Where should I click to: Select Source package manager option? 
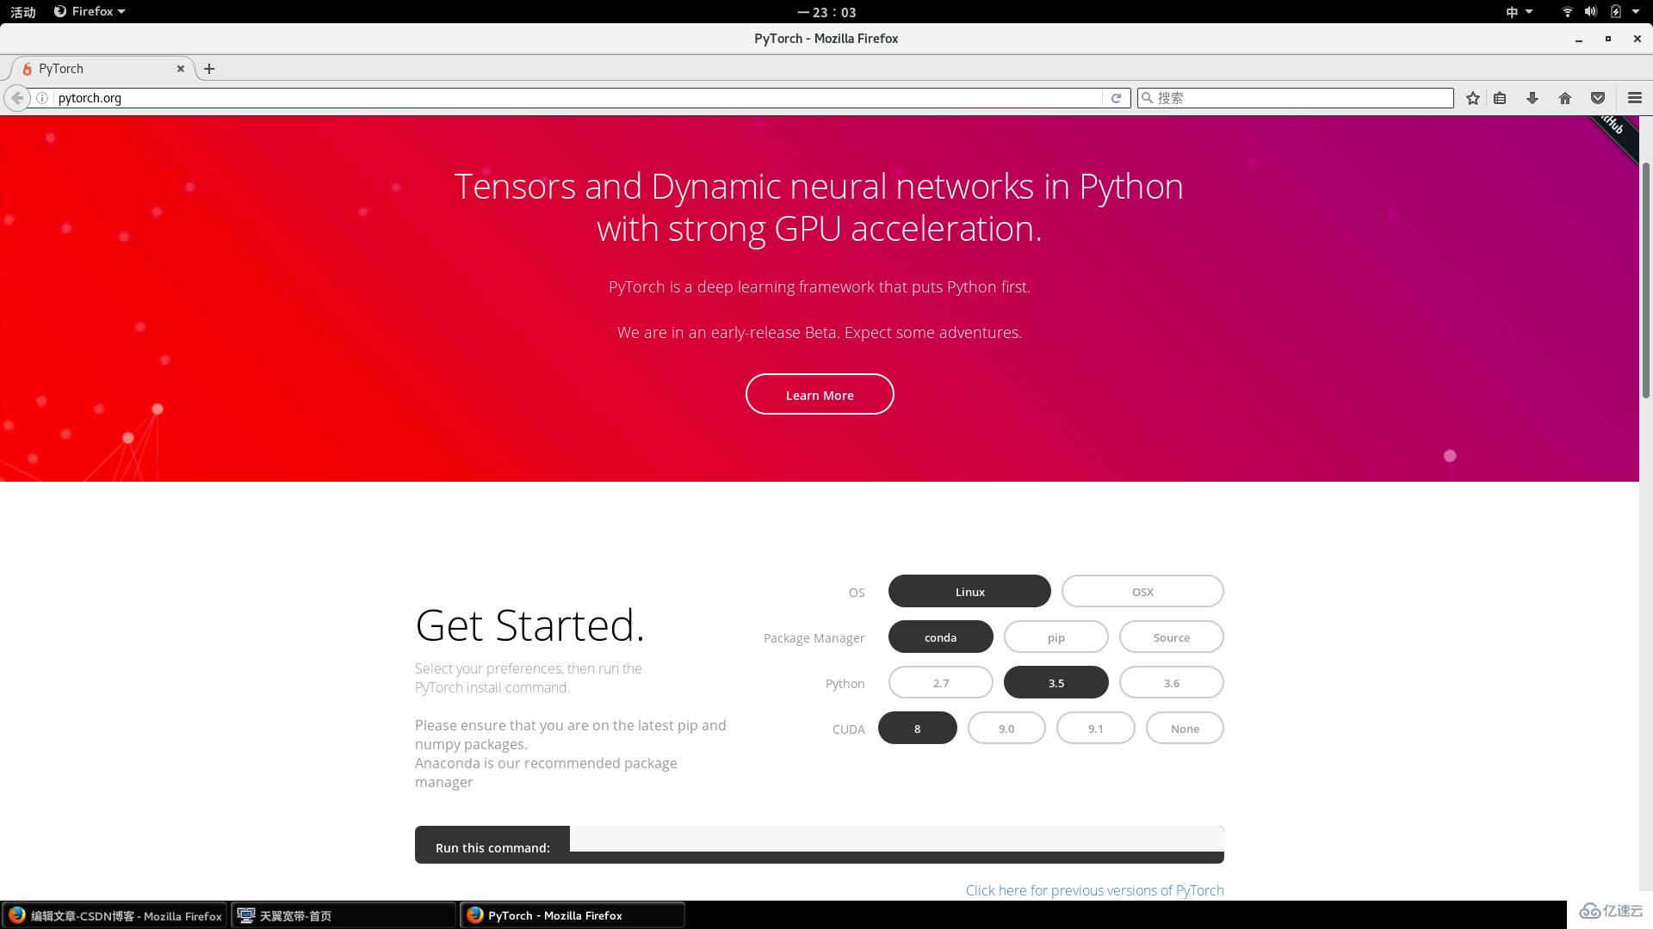pyautogui.click(x=1172, y=637)
